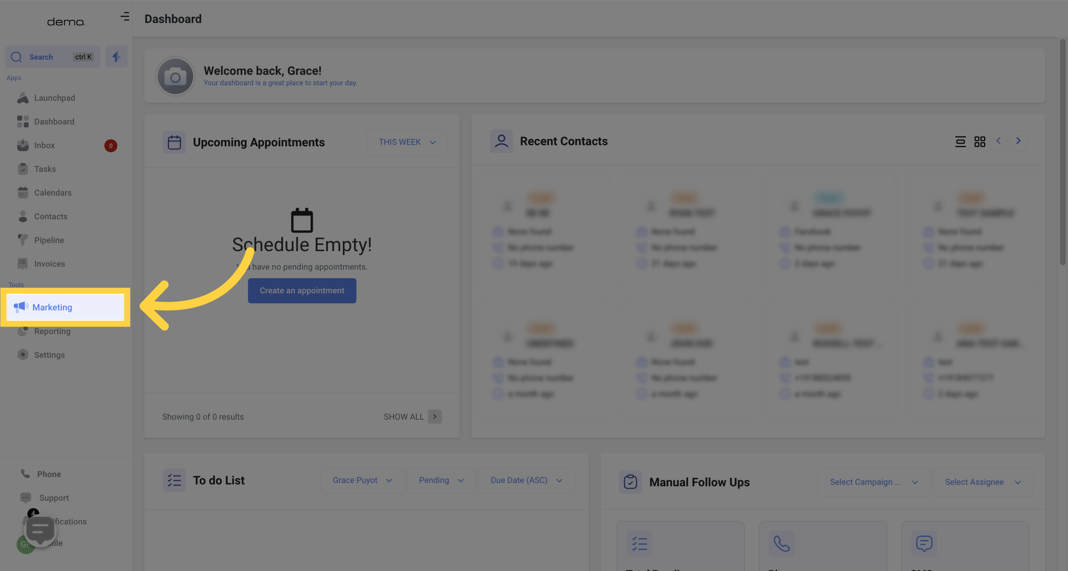Screen dimensions: 1068x571
Task: Click Create an appointment
Action: click(302, 290)
